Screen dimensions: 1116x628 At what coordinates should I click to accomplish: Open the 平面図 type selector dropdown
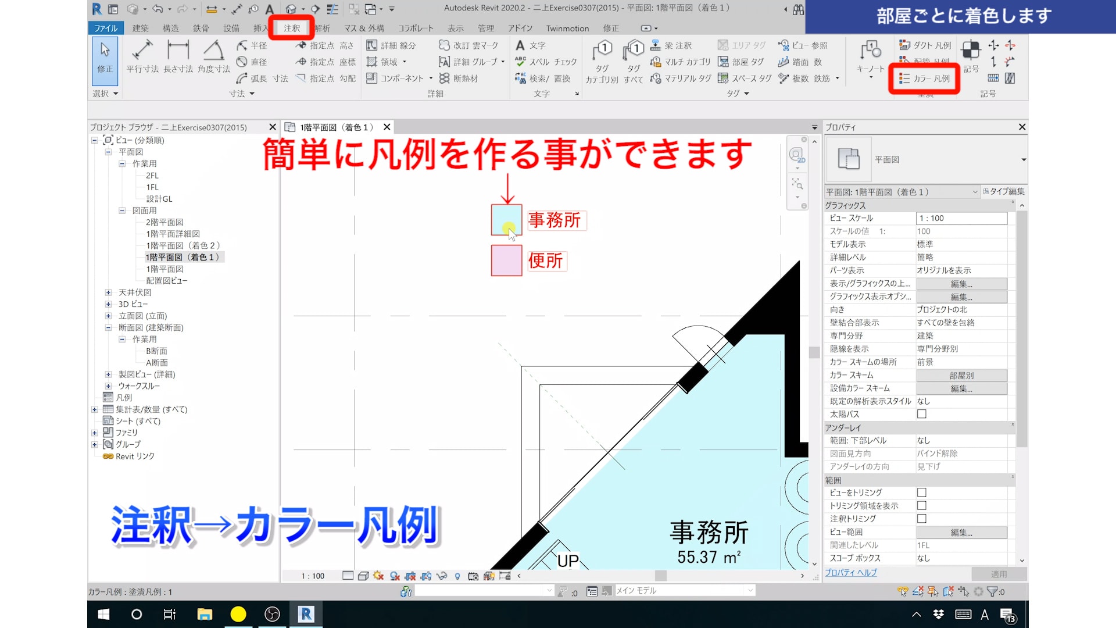[1023, 159]
